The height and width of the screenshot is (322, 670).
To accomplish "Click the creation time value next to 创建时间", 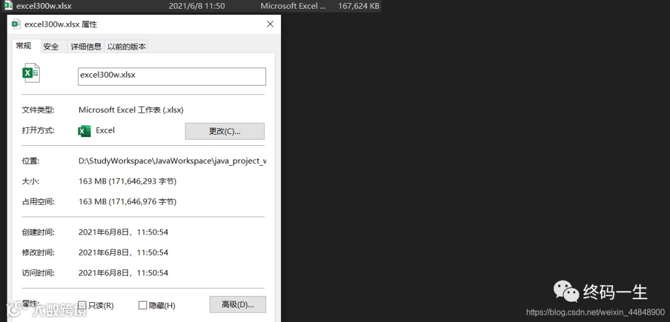I will point(123,232).
